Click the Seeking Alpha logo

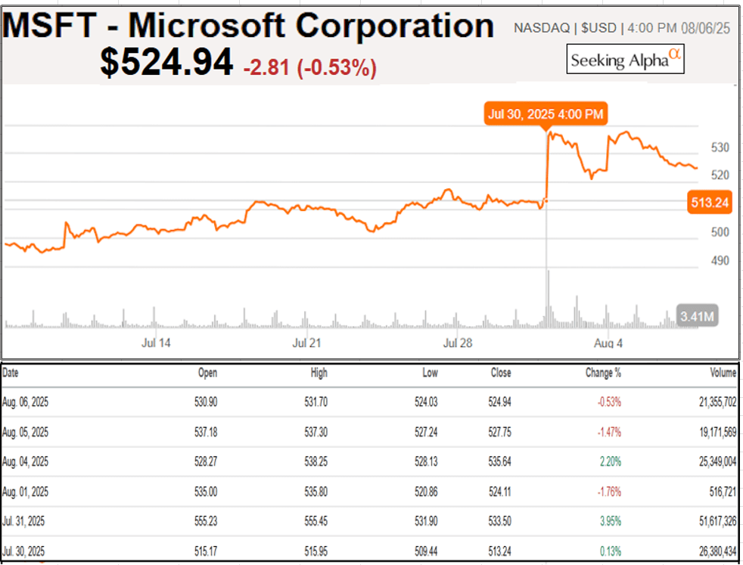click(625, 60)
